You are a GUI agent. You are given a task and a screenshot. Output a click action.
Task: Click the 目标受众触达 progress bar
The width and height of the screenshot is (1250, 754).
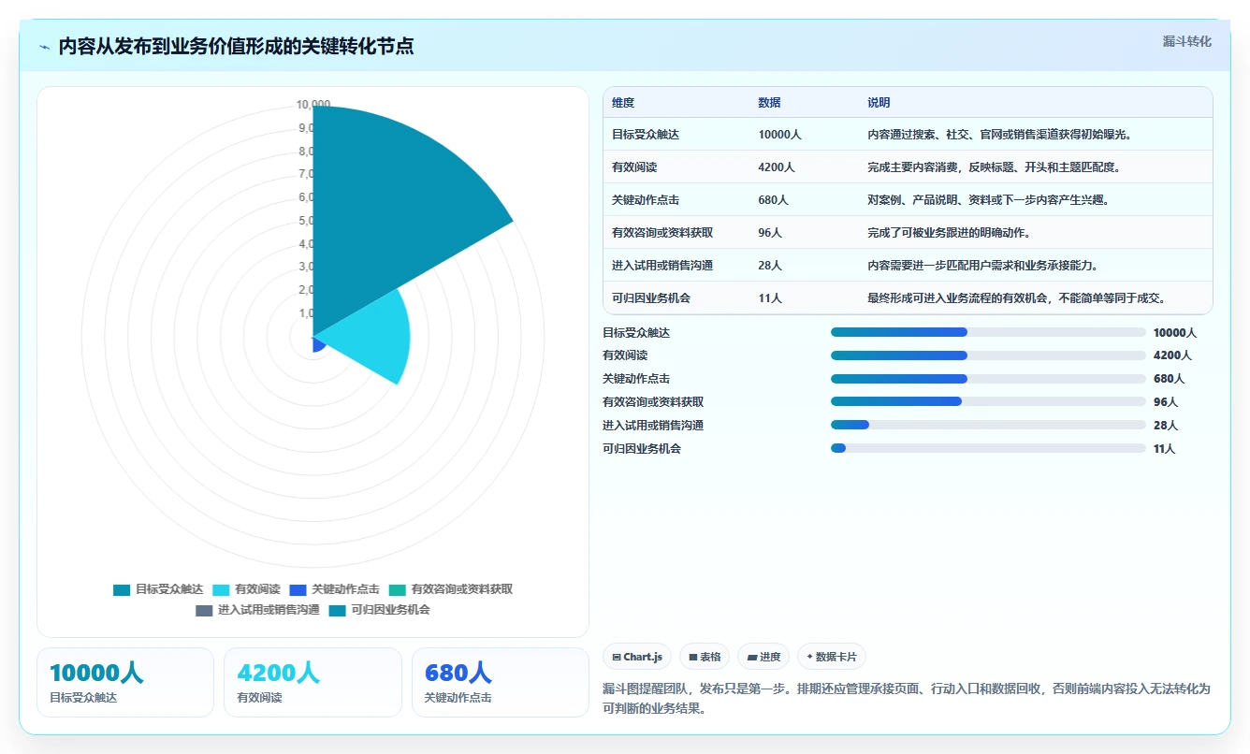pyautogui.click(x=988, y=332)
